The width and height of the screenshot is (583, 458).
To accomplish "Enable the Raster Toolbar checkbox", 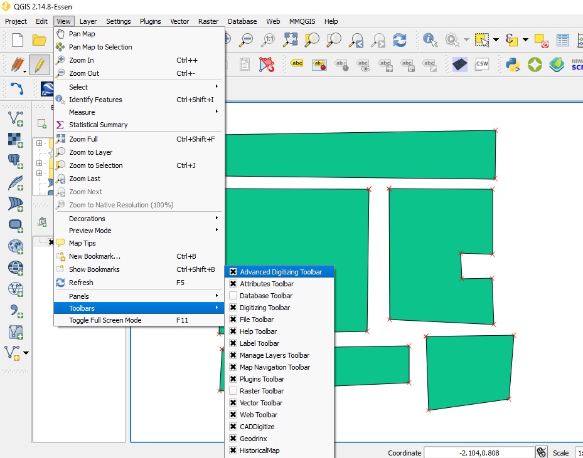I will click(x=233, y=390).
